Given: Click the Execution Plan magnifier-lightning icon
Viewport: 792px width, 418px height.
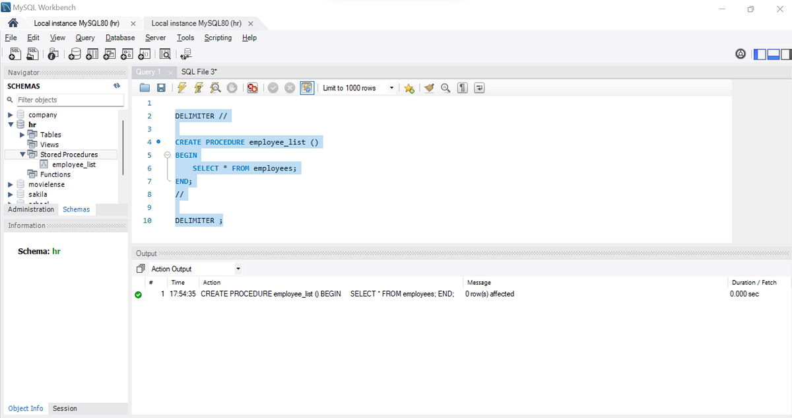Looking at the screenshot, I should [214, 87].
